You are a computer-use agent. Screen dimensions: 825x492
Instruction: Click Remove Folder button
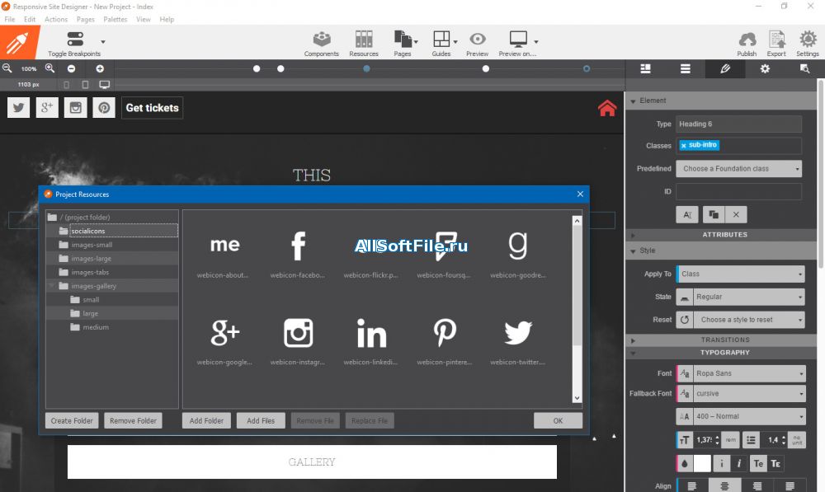tap(133, 420)
